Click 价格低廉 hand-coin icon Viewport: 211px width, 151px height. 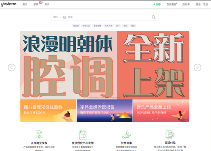pos(127,135)
